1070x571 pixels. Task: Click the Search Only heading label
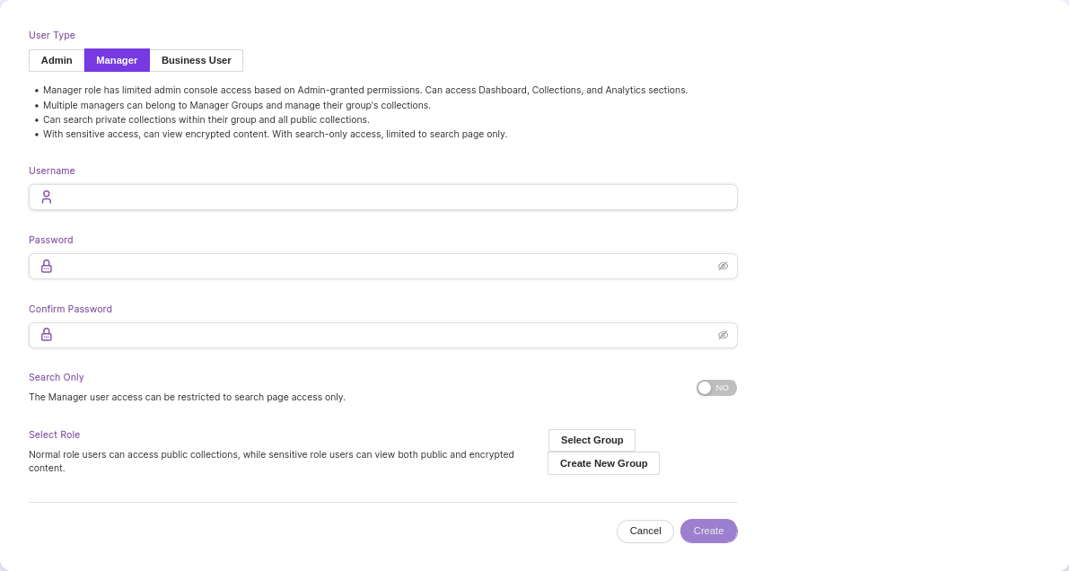(57, 377)
